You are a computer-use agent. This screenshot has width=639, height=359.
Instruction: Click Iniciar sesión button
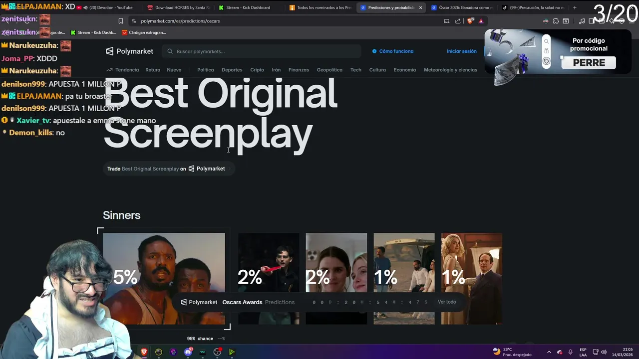pyautogui.click(x=461, y=51)
